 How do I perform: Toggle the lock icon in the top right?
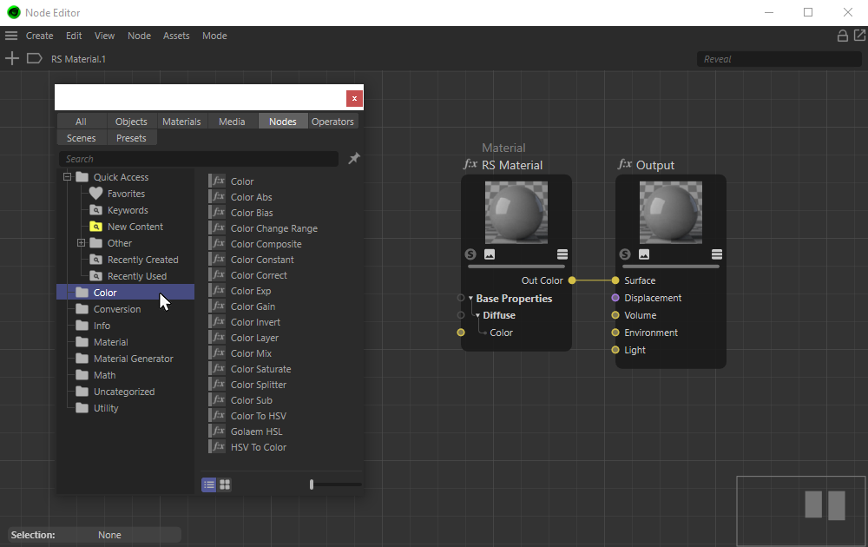pos(842,36)
